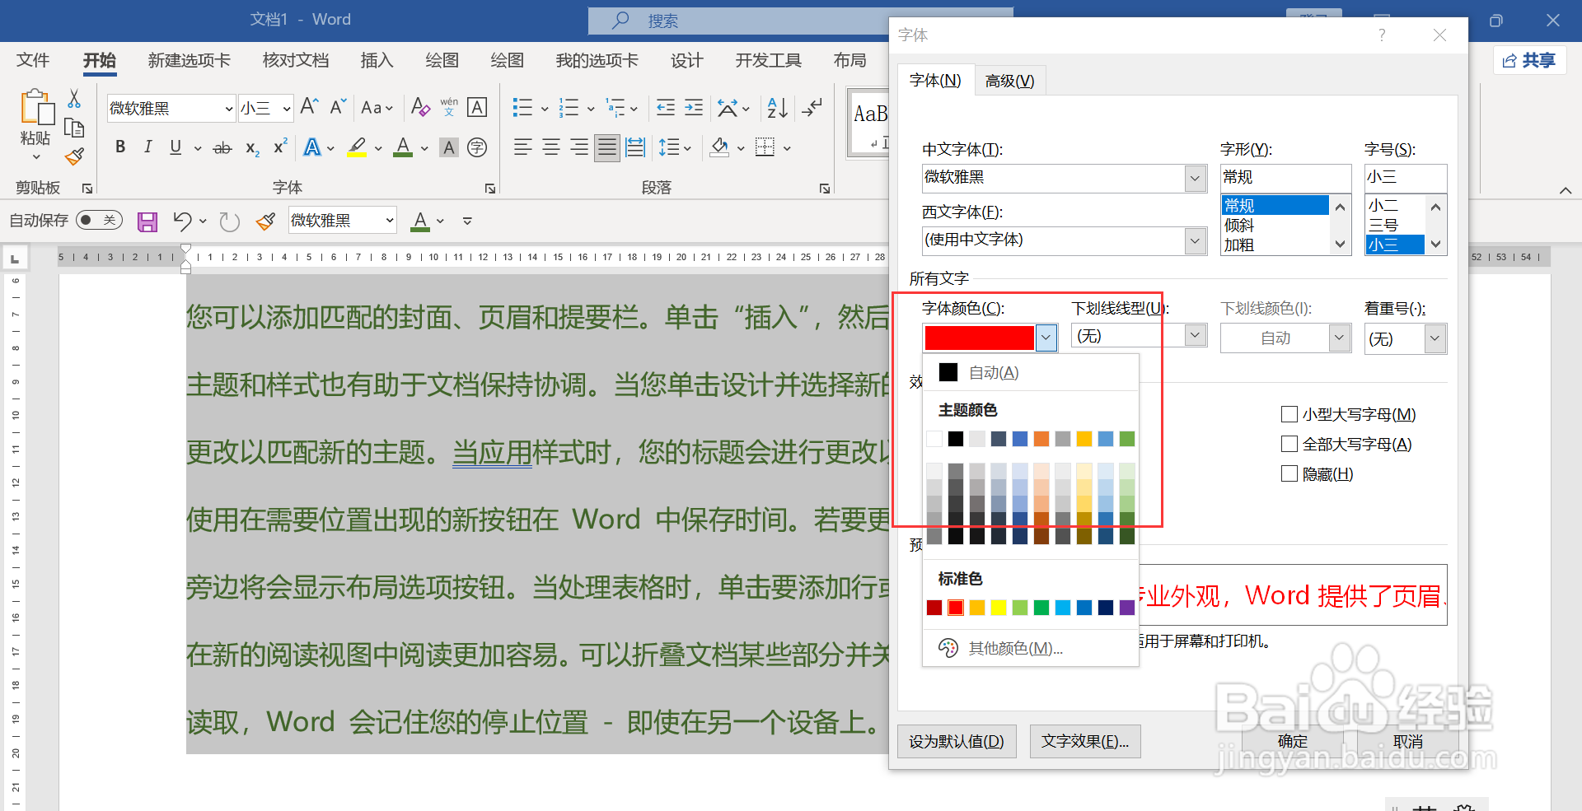The width and height of the screenshot is (1582, 811).
Task: Apply character border icon
Action: 477,106
